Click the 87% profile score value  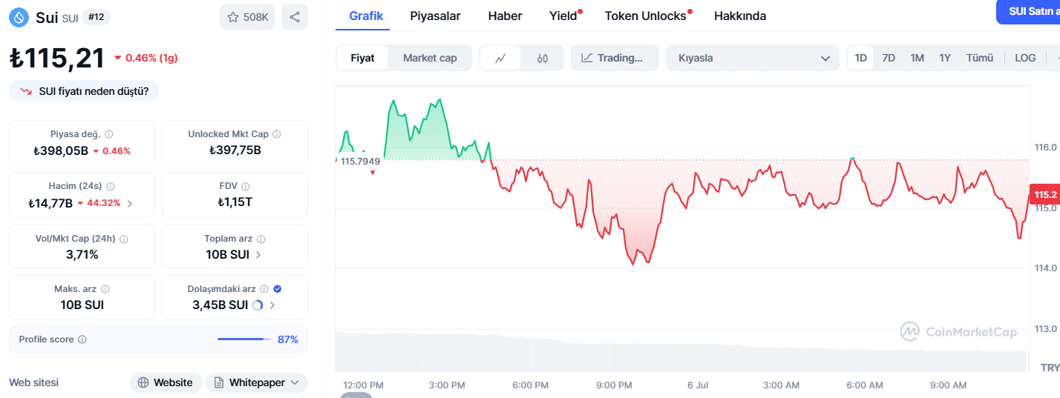pyautogui.click(x=288, y=339)
